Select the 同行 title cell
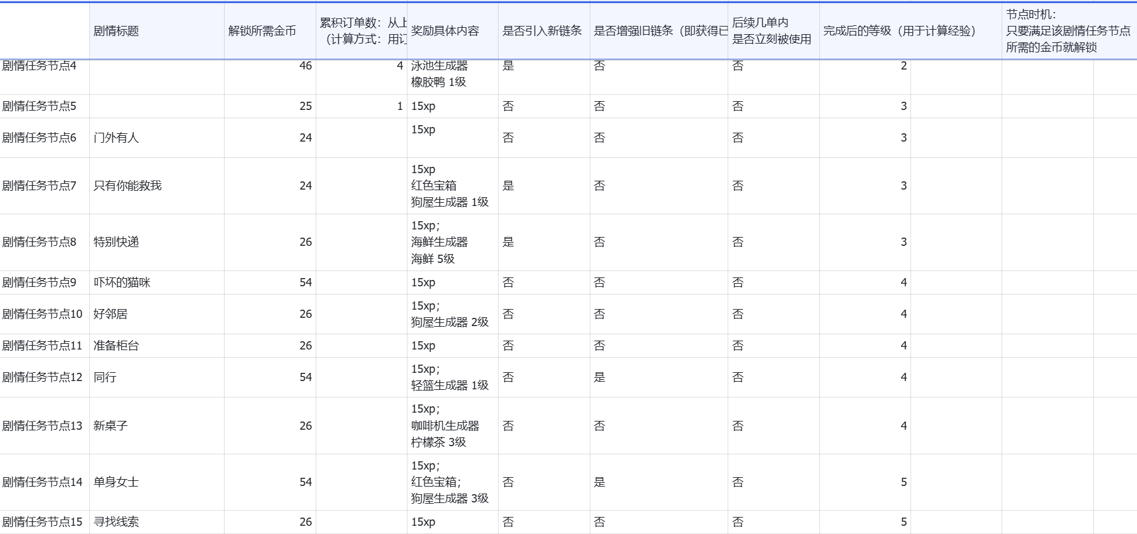Screen dimensions: 1137x534 click(x=156, y=377)
